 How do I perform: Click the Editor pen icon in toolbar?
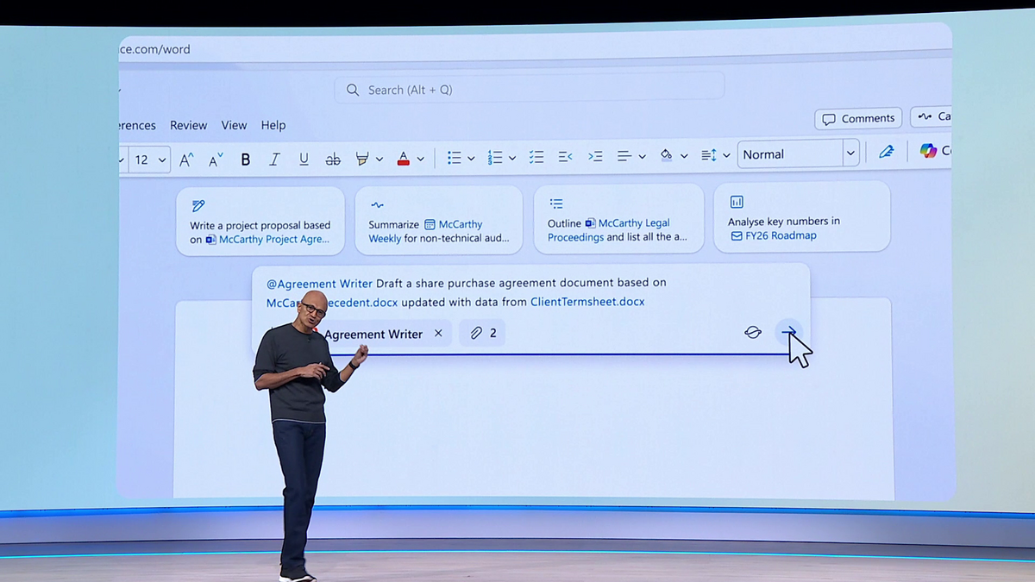(886, 152)
